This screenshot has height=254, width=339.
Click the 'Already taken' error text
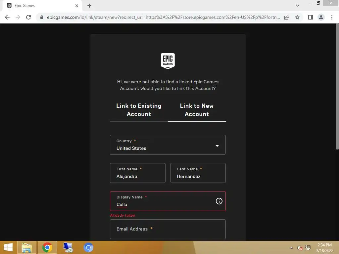coord(122,215)
